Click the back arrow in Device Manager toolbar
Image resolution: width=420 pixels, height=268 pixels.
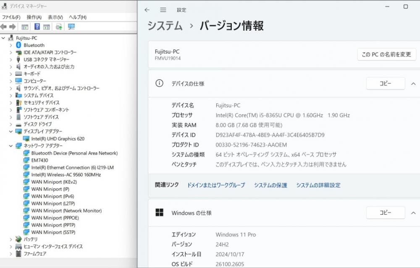[4, 26]
